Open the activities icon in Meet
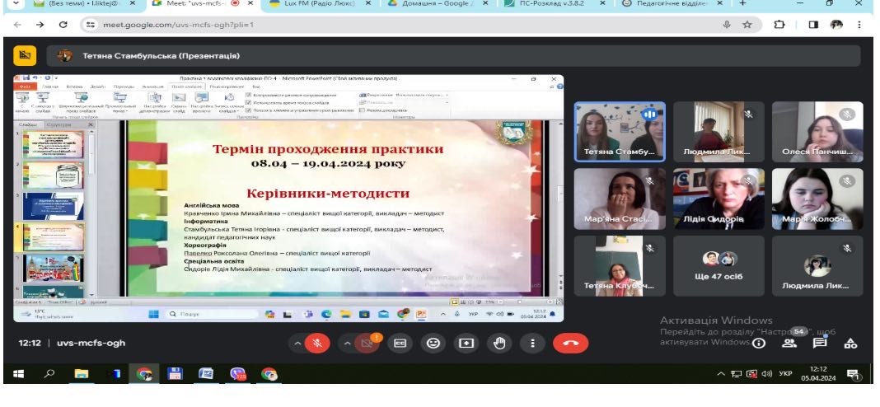This screenshot has width=880, height=407. 850,343
